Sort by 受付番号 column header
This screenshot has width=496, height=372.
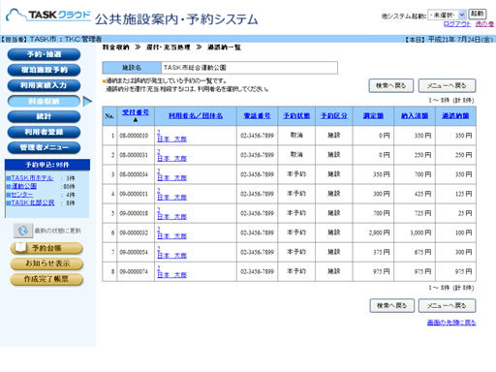coord(136,112)
